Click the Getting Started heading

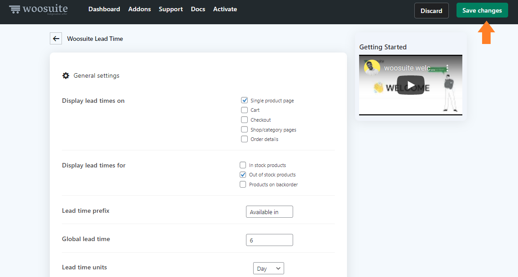point(383,47)
